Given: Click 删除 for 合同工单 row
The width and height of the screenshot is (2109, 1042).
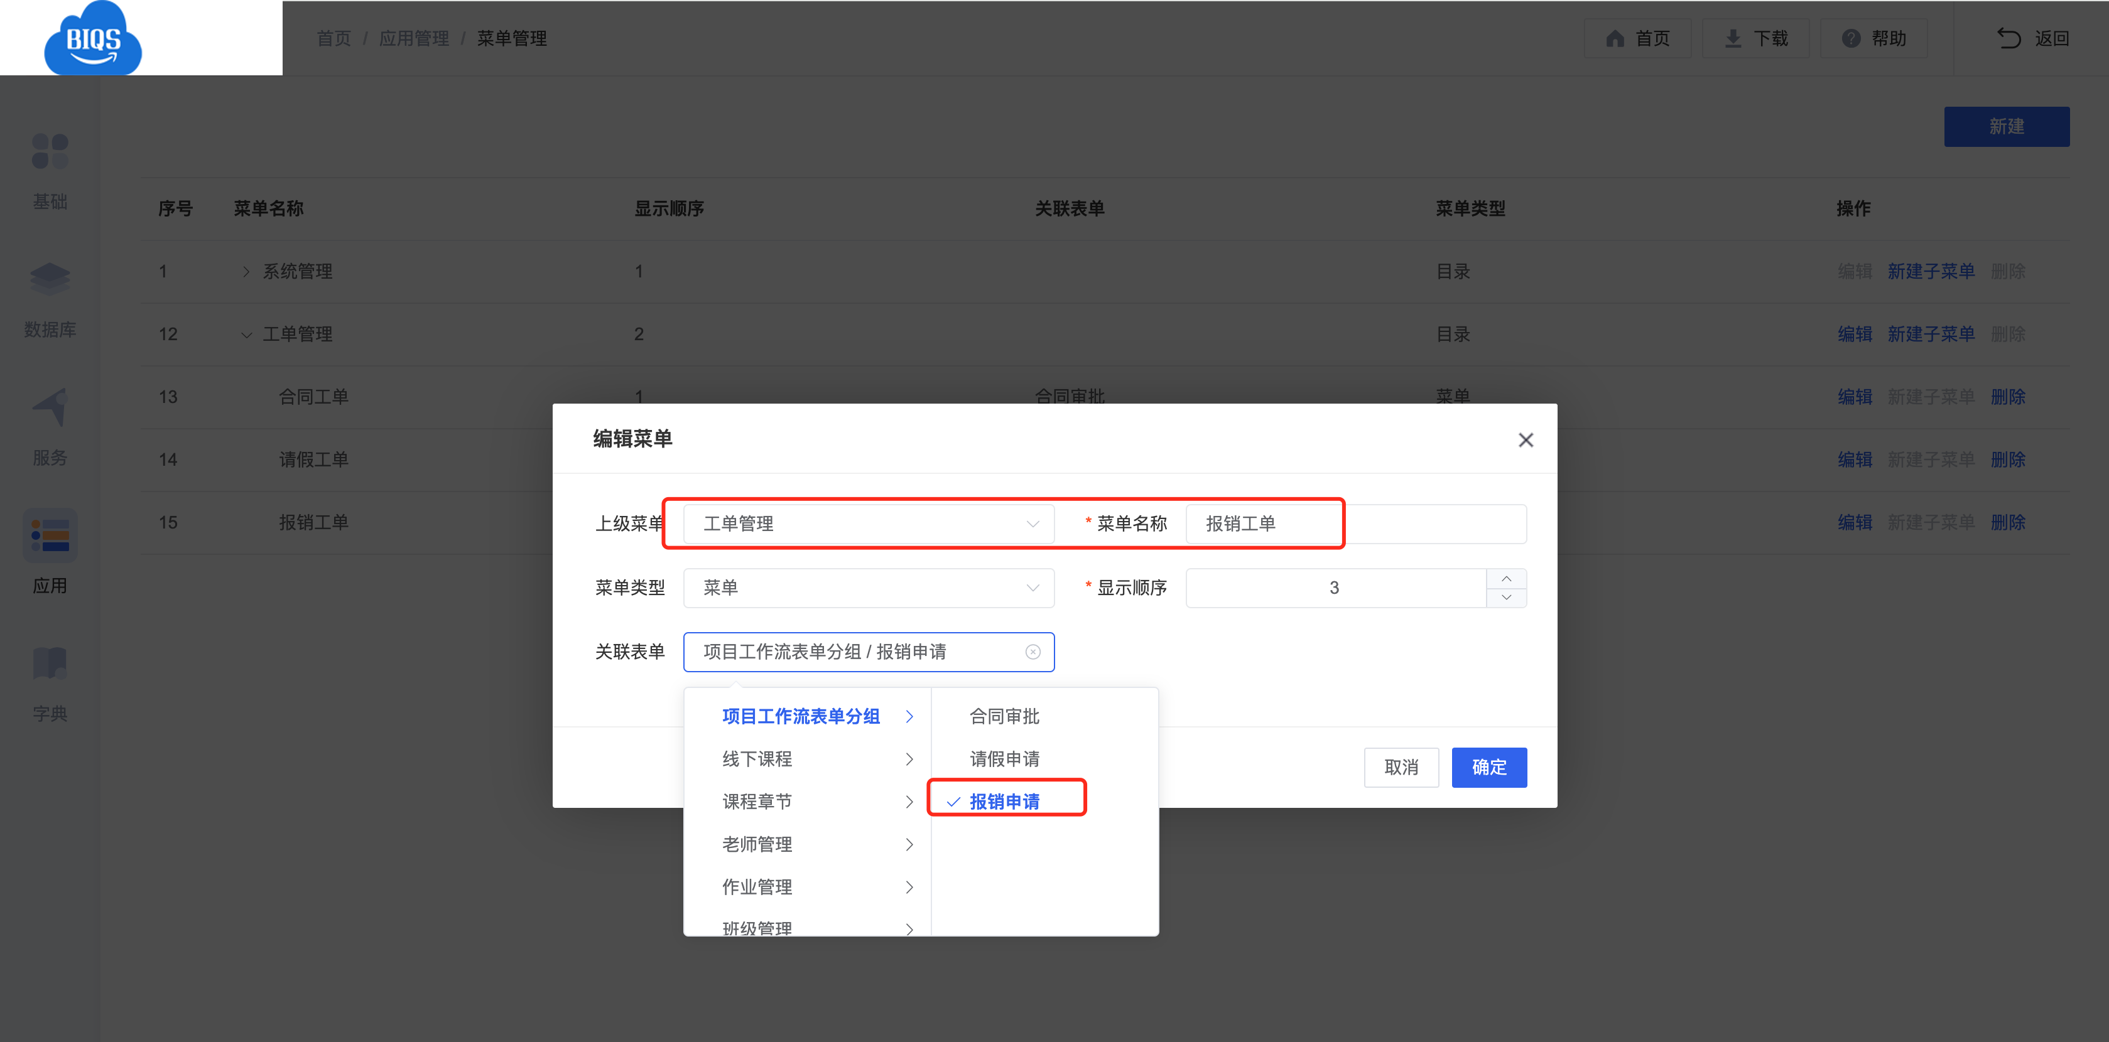Looking at the screenshot, I should pos(2007,397).
